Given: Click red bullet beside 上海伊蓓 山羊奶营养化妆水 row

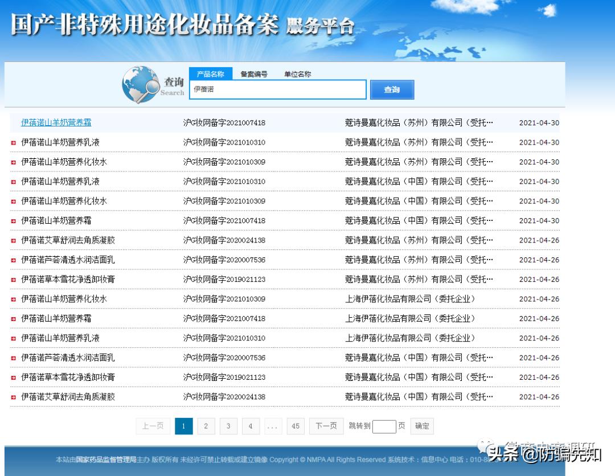Looking at the screenshot, I should (14, 299).
